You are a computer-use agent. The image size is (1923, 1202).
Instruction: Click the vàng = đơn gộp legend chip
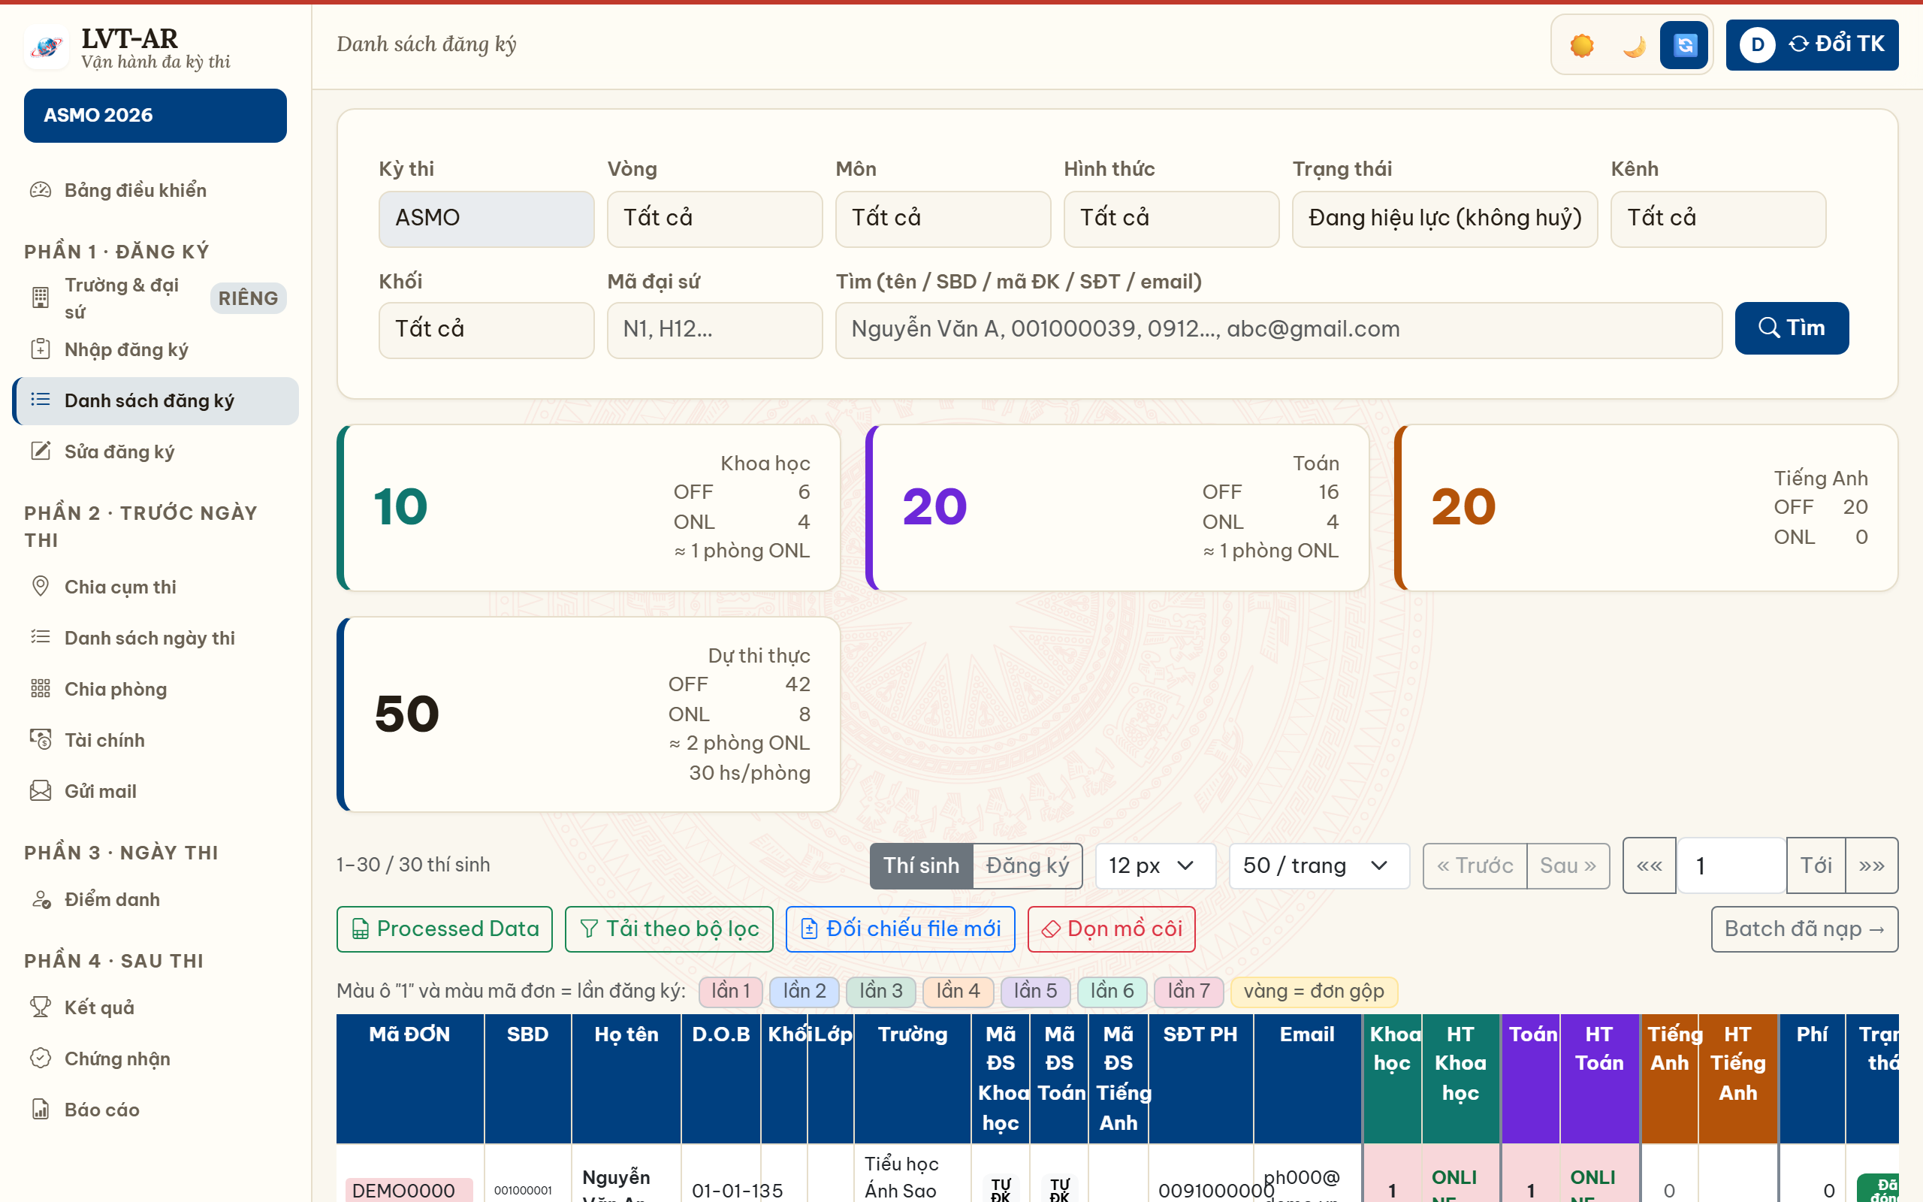[x=1313, y=992]
